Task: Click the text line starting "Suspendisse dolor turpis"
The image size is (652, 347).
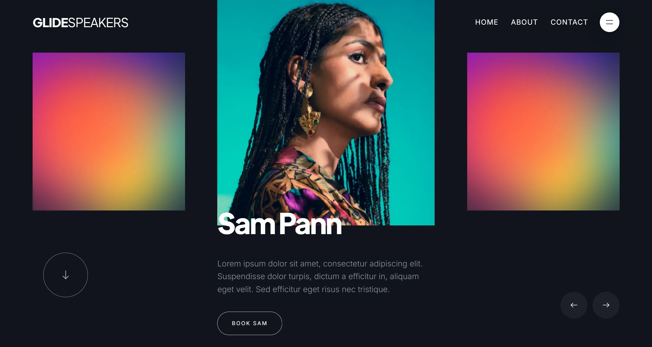Action: [318, 276]
